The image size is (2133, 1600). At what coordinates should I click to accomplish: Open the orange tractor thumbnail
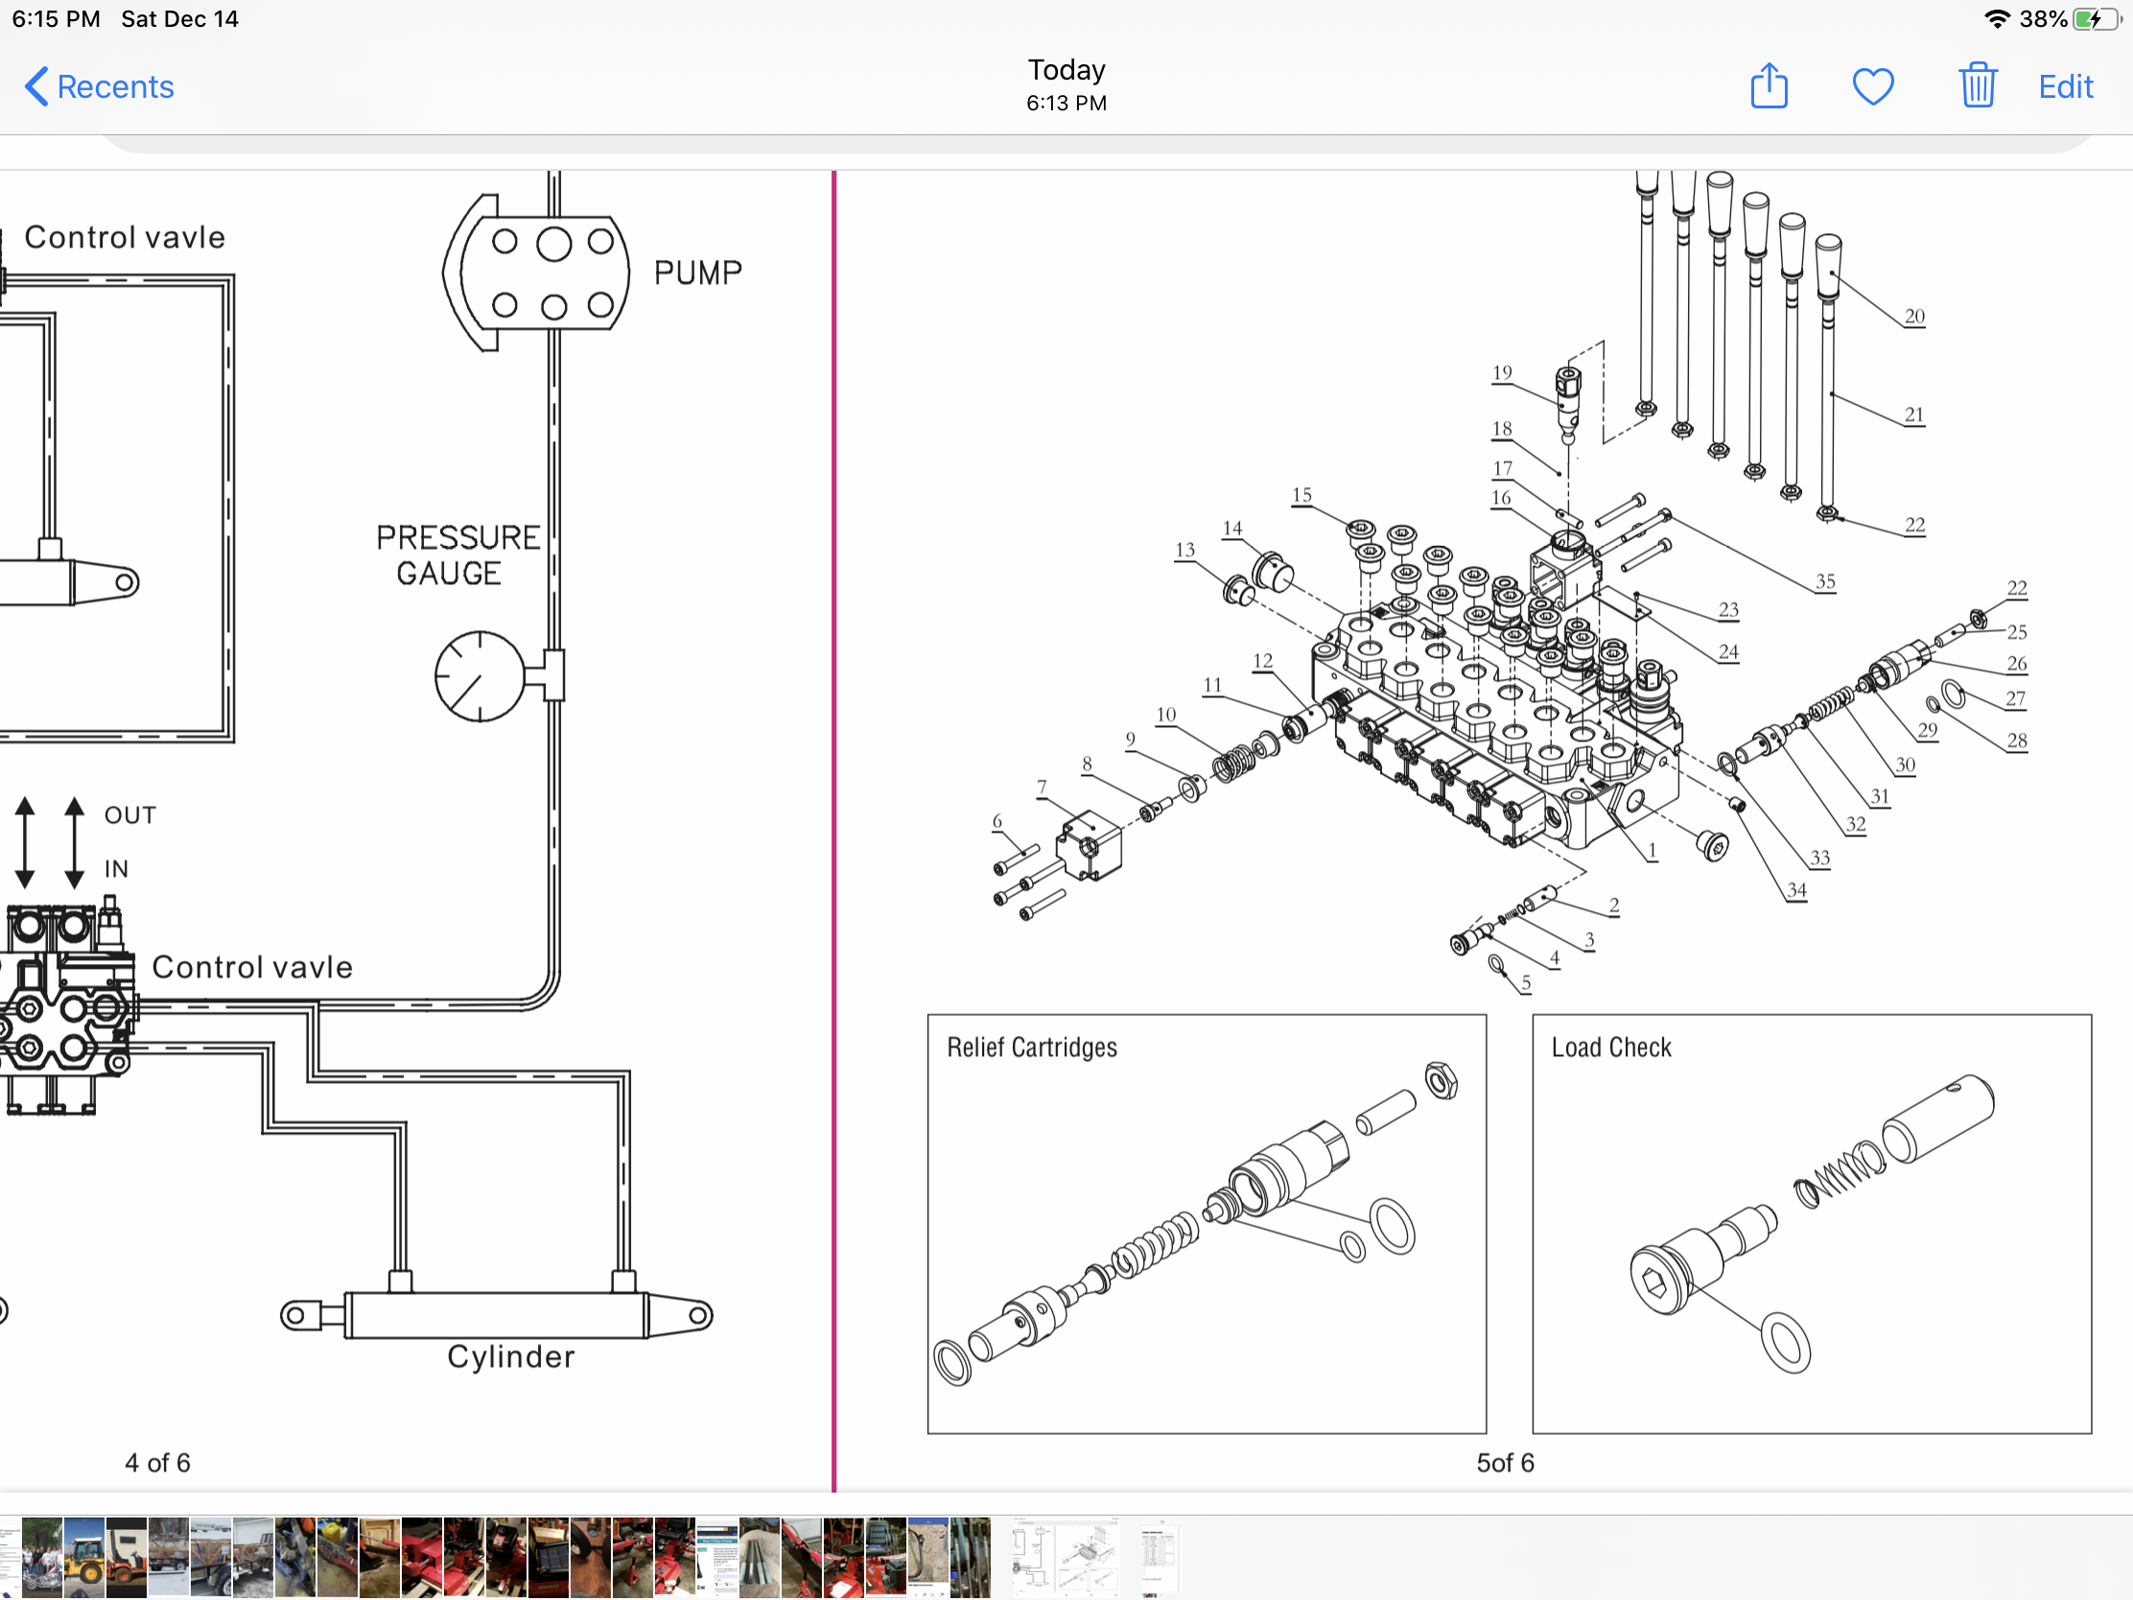pos(127,1558)
